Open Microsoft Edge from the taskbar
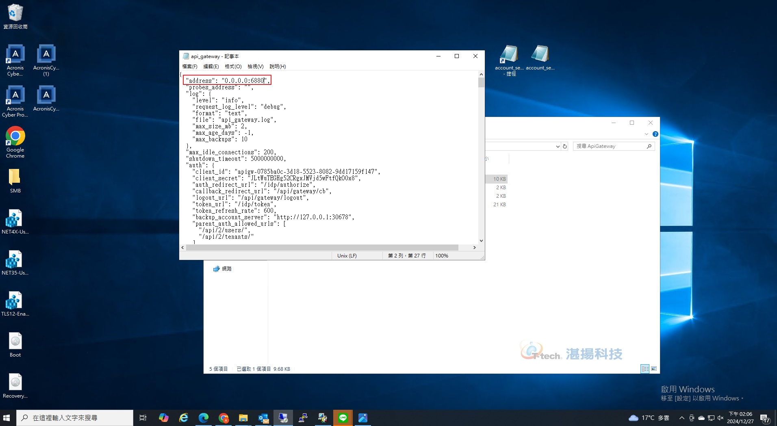Screen dimensions: 777x426 204,417
